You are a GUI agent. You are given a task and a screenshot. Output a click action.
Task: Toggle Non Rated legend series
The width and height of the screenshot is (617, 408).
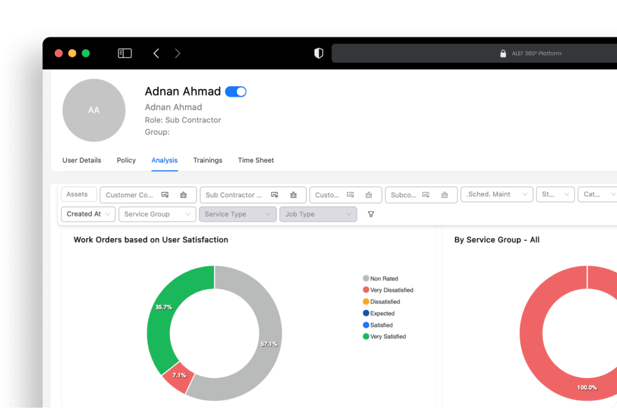point(383,279)
